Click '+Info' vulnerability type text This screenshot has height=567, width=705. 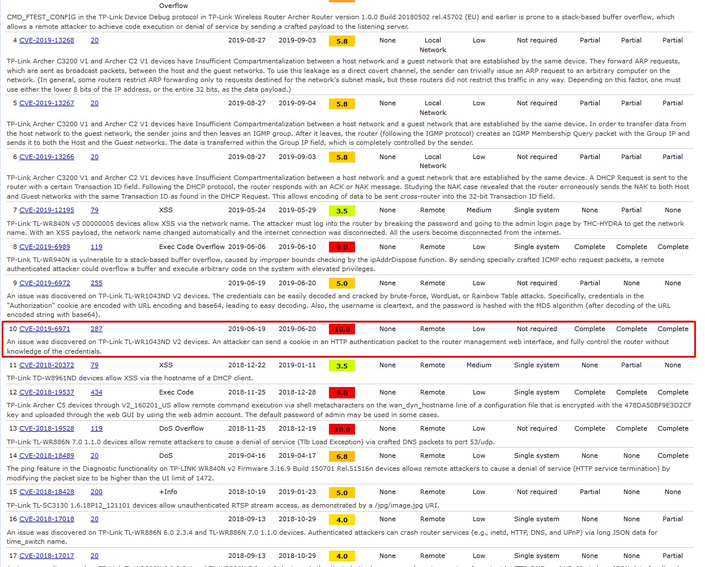click(168, 492)
